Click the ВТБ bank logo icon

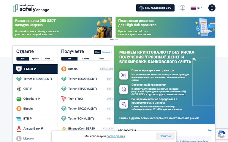click(19, 119)
